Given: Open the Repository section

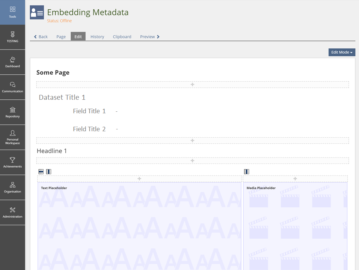Looking at the screenshot, I should pyautogui.click(x=12, y=112).
